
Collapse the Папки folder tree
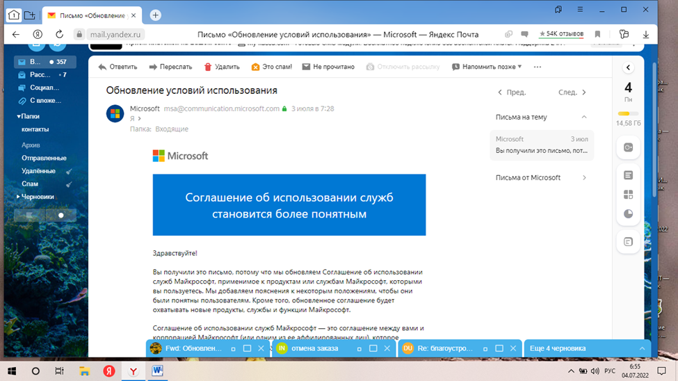pyautogui.click(x=19, y=116)
